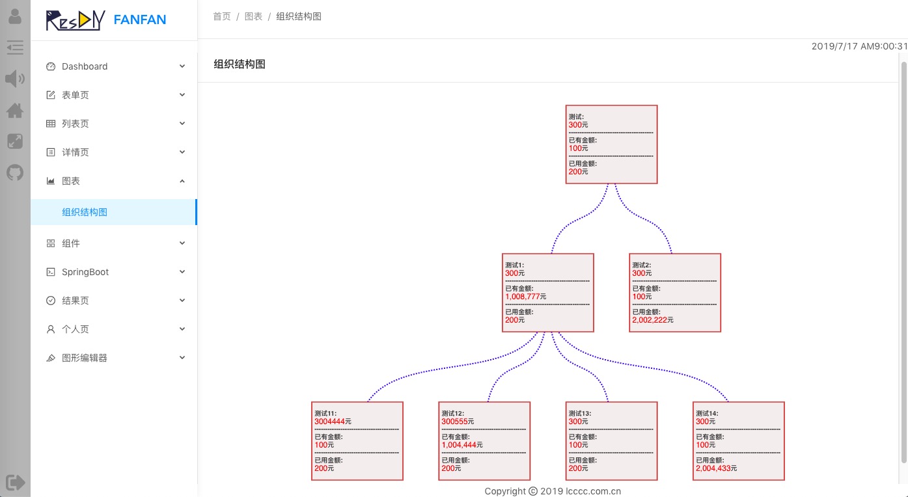Select the 测试11 org node

tap(357, 441)
